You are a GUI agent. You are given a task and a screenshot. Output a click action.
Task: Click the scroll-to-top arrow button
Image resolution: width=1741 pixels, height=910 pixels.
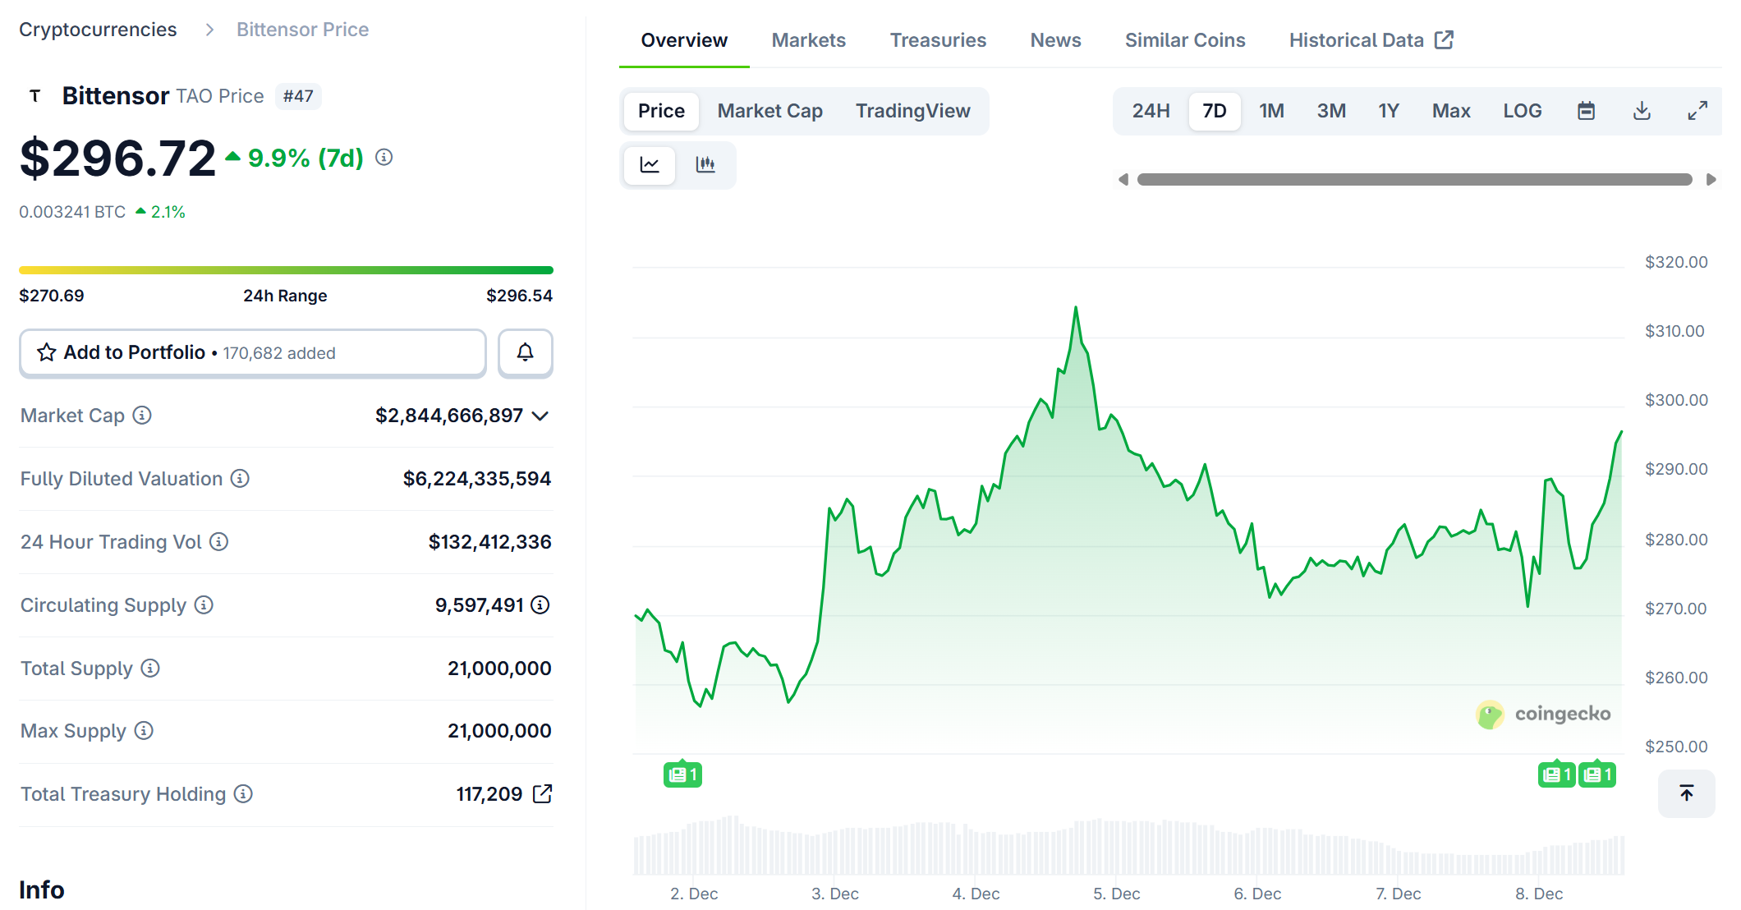coord(1686,793)
